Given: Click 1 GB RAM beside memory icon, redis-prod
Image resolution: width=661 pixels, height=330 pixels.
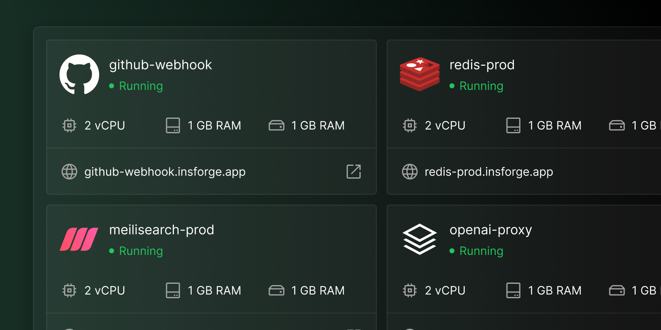Looking at the screenshot, I should click(x=555, y=125).
